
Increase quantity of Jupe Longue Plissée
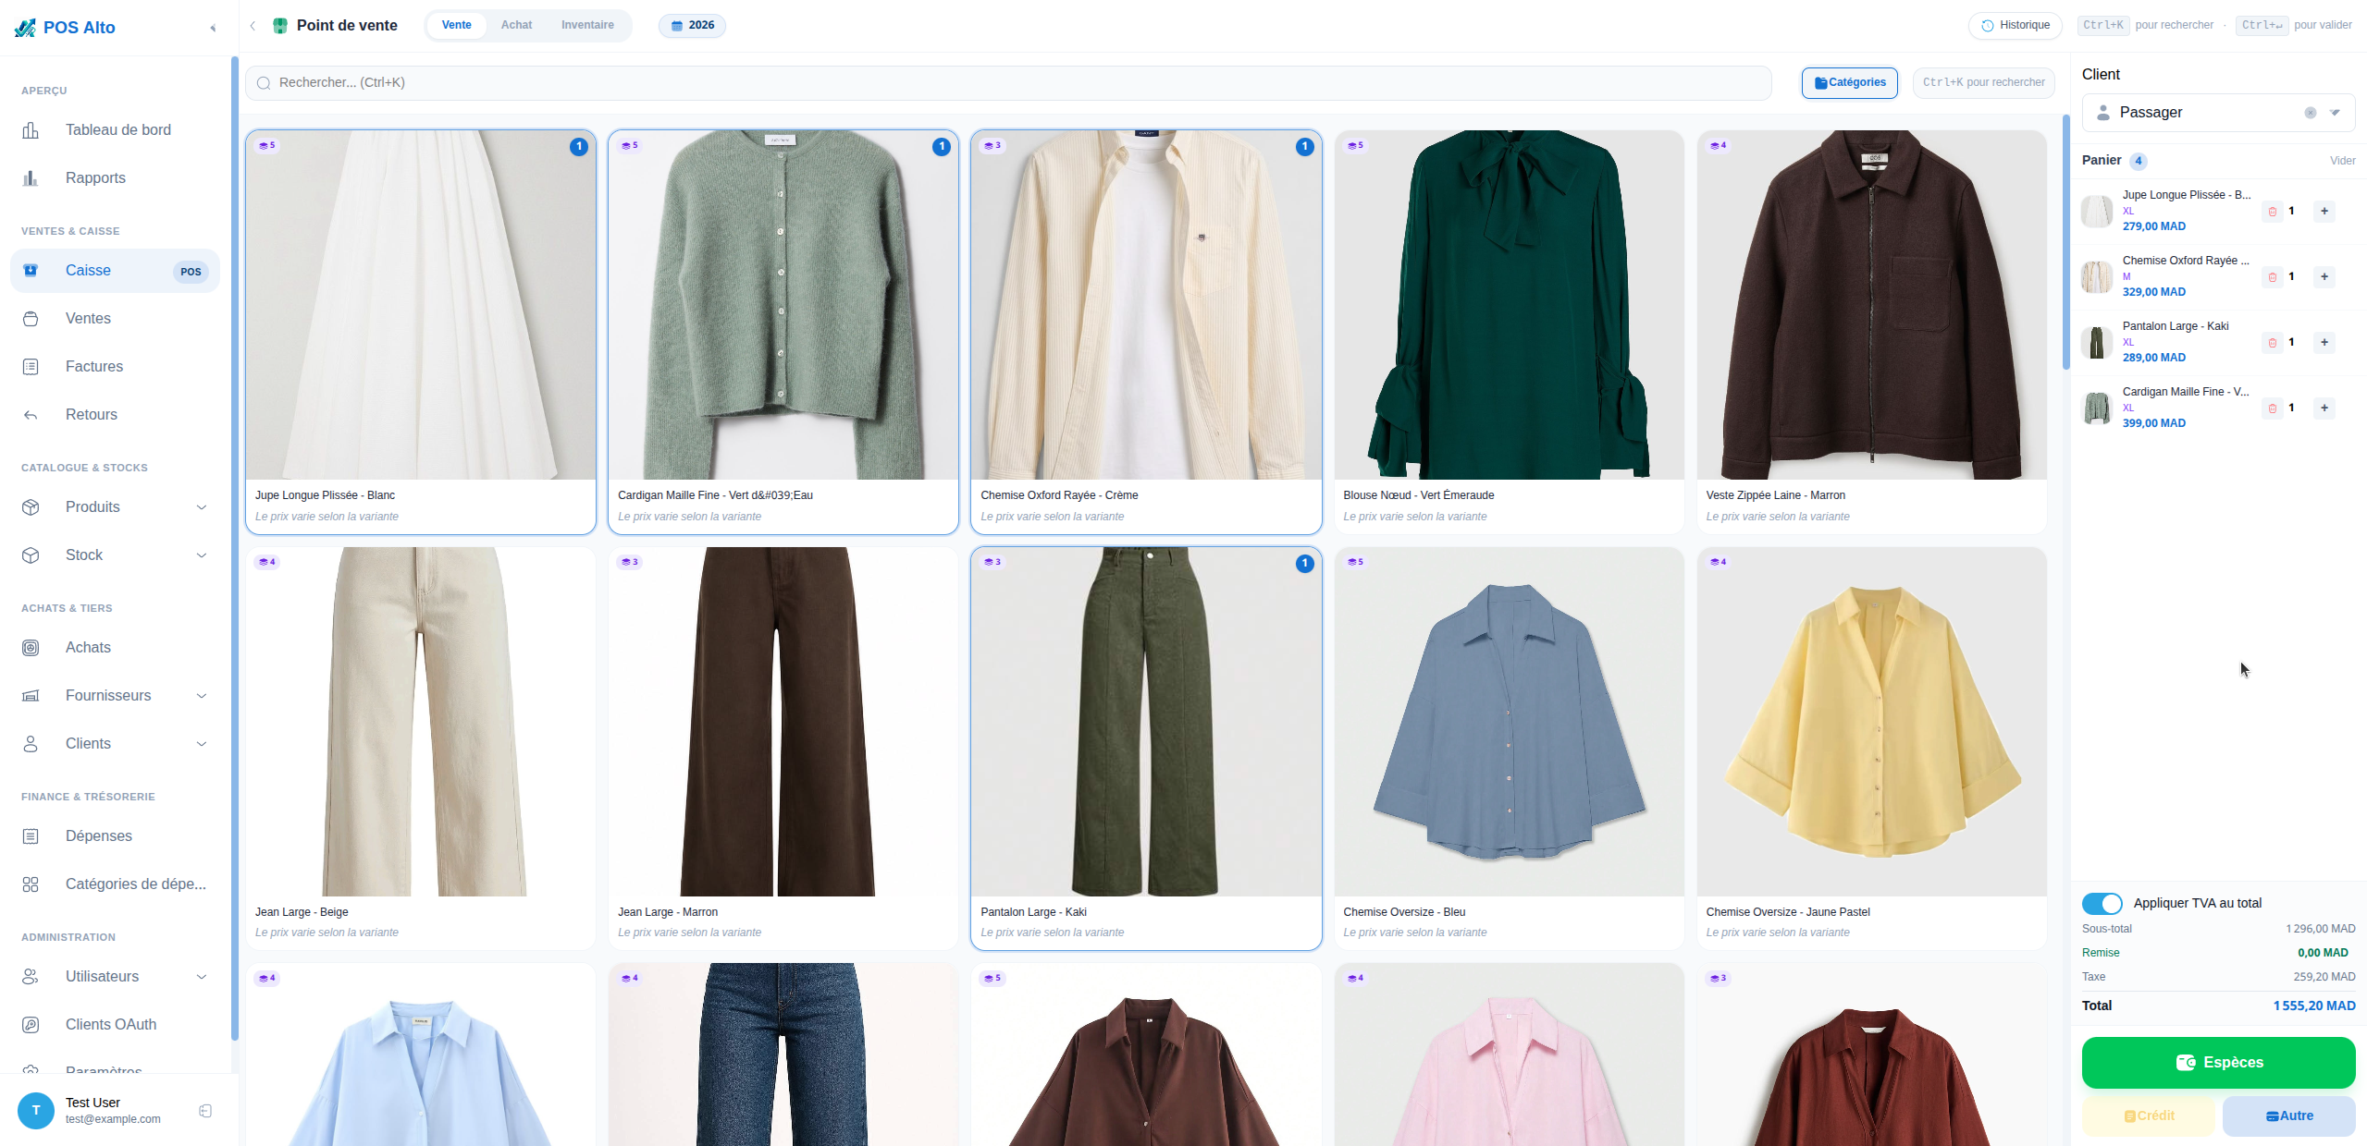point(2324,212)
